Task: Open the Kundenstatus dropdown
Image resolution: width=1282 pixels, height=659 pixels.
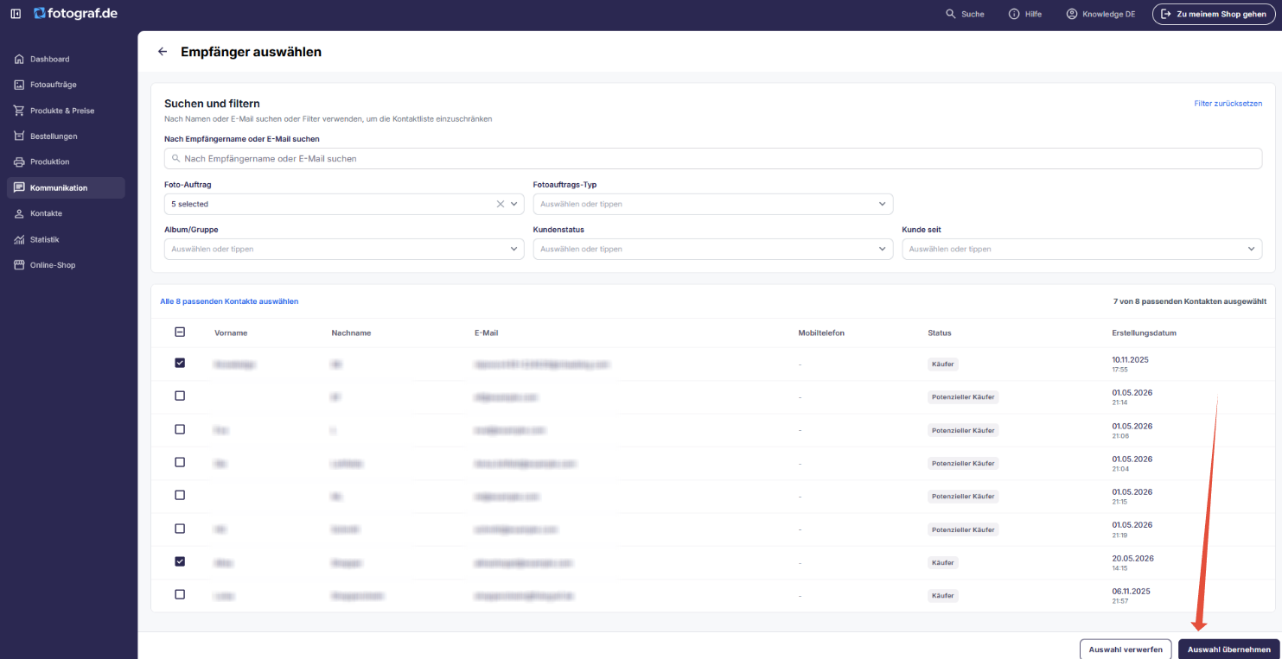Action: point(713,249)
